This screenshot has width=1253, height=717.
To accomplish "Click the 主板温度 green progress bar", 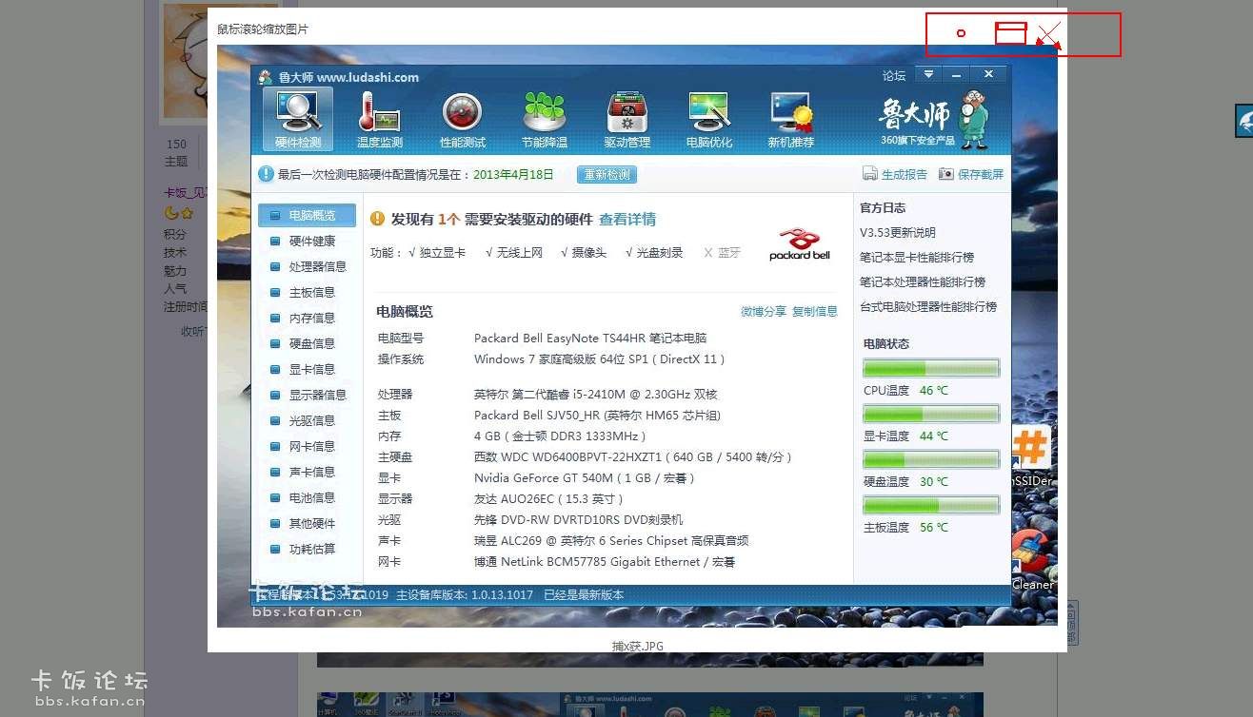I will [931, 505].
